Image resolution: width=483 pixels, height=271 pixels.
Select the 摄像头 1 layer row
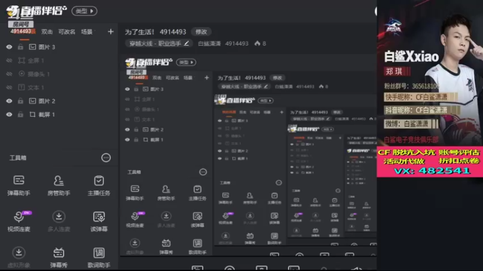(x=60, y=74)
